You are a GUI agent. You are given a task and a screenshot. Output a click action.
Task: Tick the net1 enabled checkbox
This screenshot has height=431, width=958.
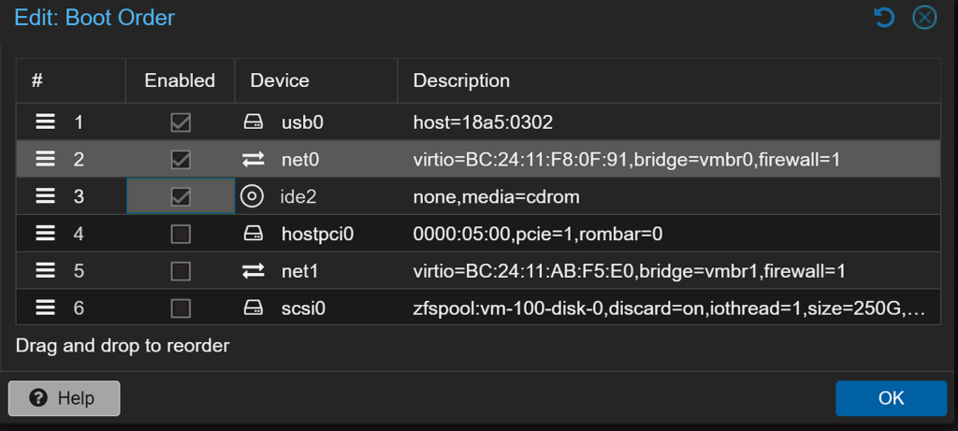[181, 271]
